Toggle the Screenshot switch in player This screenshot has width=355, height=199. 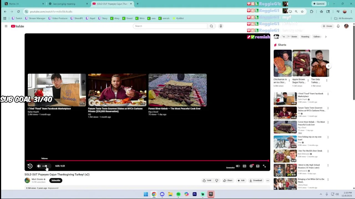click(x=238, y=166)
